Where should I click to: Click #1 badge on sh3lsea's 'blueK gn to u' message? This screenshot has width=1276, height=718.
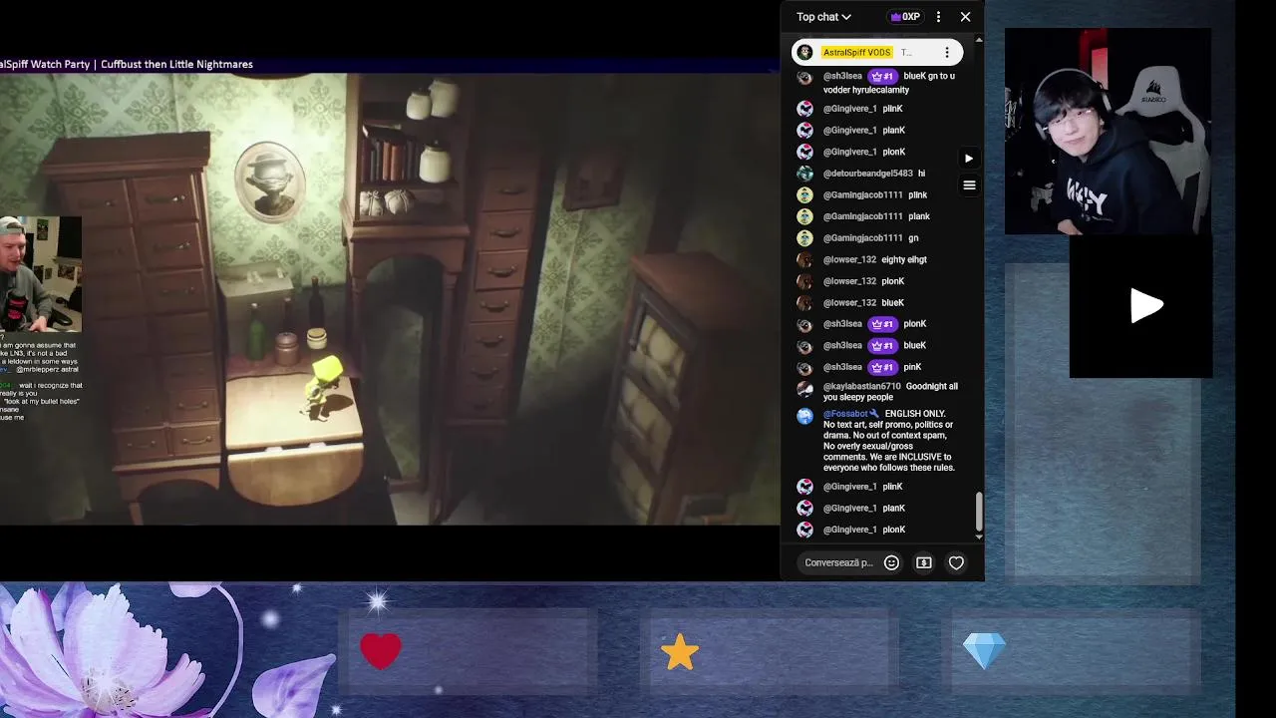click(x=882, y=76)
